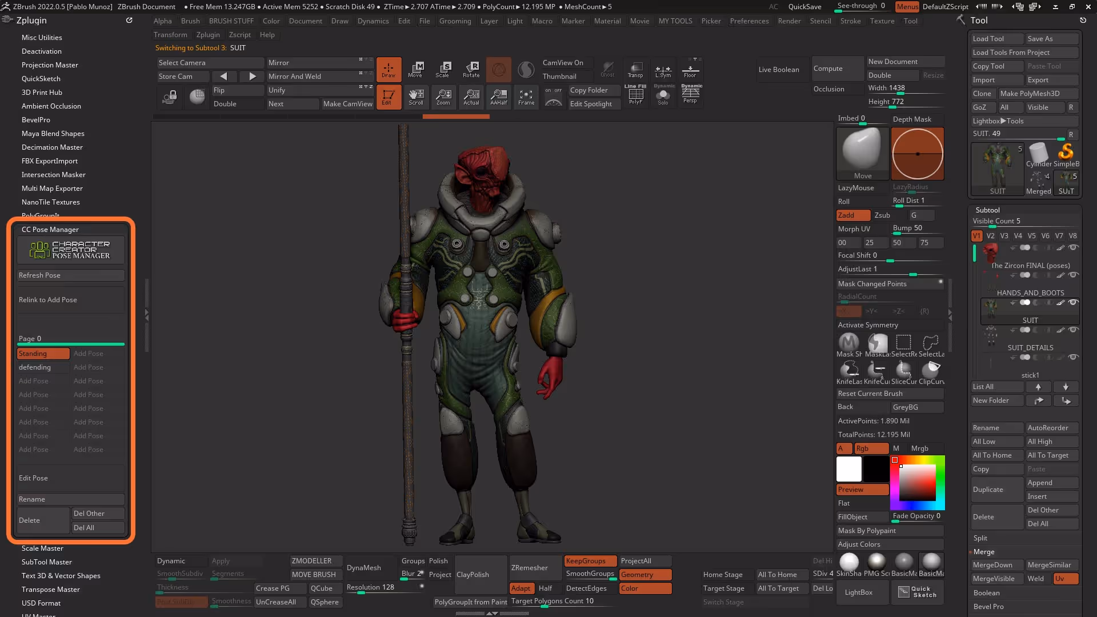Screen dimensions: 1097x617
Task: Click the Frame mesh icon
Action: point(526,97)
